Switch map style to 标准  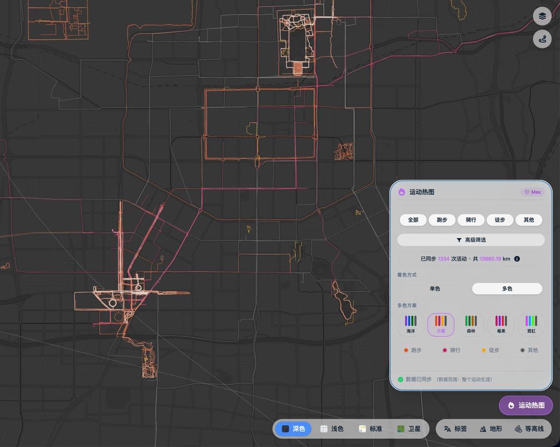(371, 429)
